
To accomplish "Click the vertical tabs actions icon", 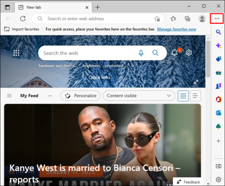I will tap(7, 7).
